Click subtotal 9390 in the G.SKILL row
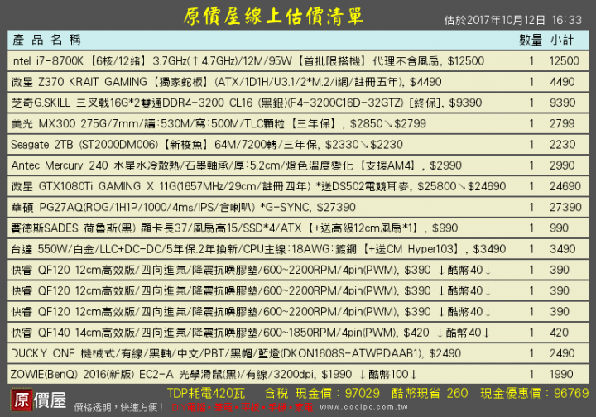The width and height of the screenshot is (596, 417). (x=562, y=103)
